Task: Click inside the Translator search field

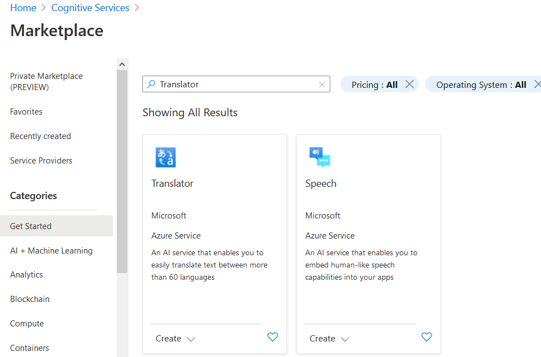Action: (x=236, y=85)
